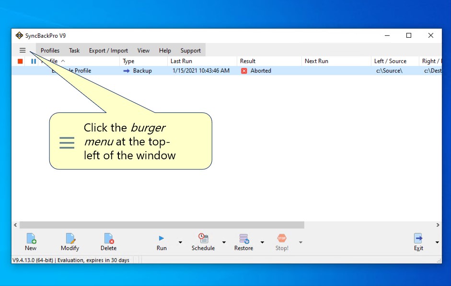Open the Profiles menu
Image resolution: width=451 pixels, height=286 pixels.
point(50,51)
